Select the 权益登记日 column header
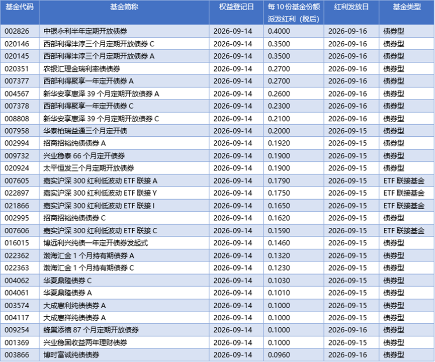435x362 pixels. 236,7
